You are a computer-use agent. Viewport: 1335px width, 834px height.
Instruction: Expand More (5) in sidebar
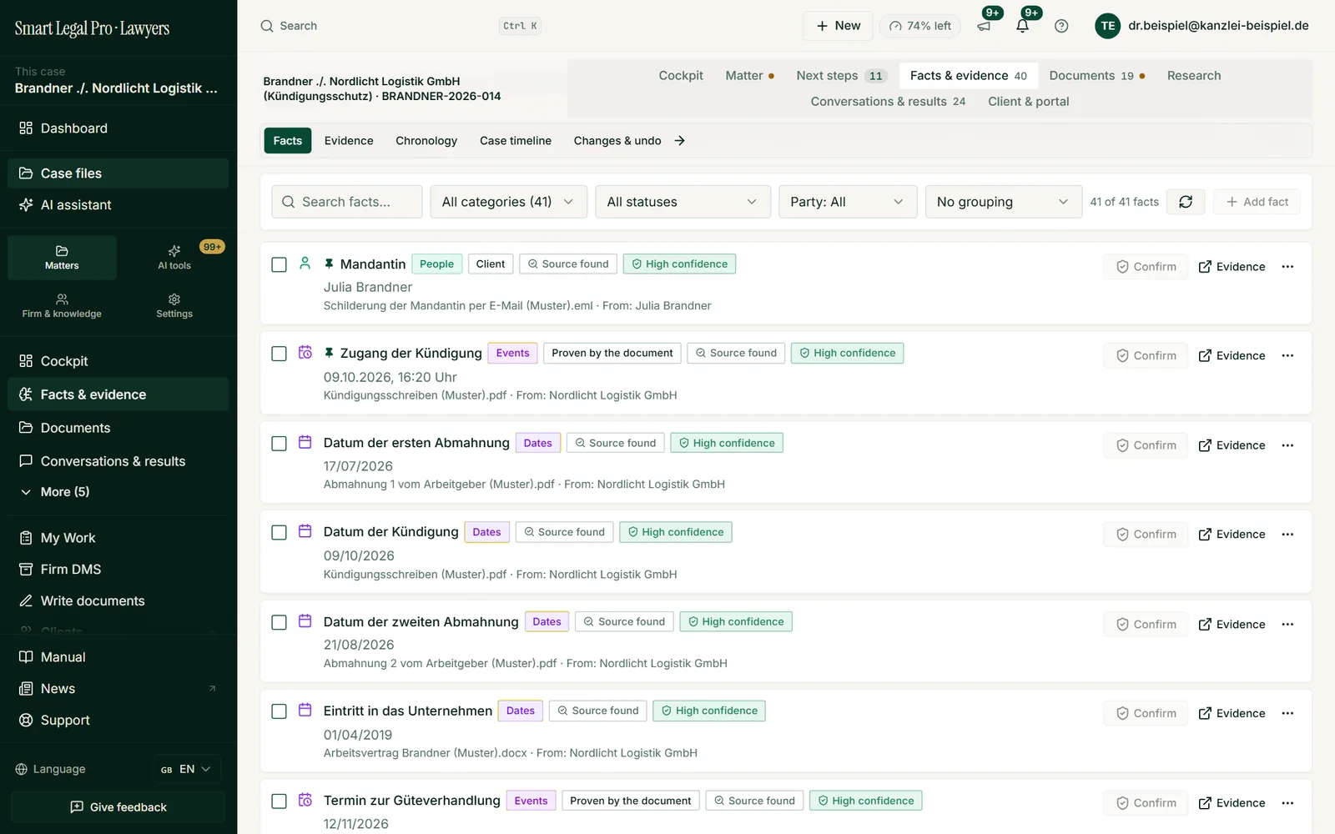(118, 492)
